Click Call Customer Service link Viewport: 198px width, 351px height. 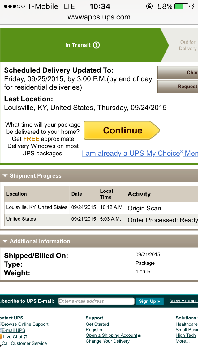[24, 343]
